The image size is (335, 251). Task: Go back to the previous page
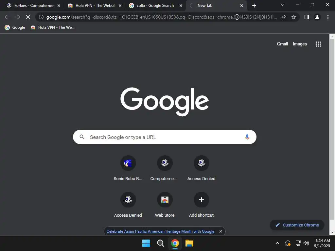point(7,17)
